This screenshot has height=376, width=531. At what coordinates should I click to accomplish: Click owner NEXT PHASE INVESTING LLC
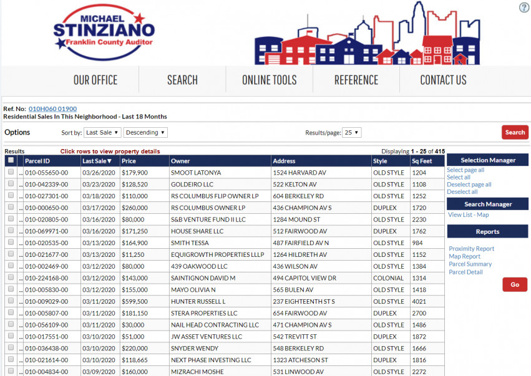click(211, 360)
